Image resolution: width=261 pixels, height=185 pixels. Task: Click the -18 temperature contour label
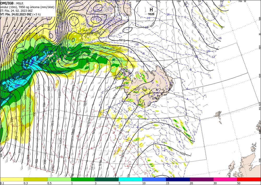(x=221, y=6)
